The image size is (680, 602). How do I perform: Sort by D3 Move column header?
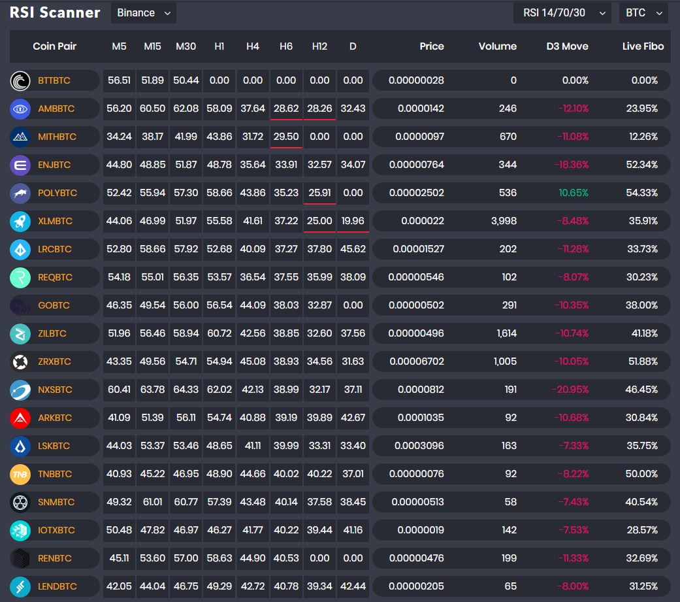pyautogui.click(x=567, y=46)
